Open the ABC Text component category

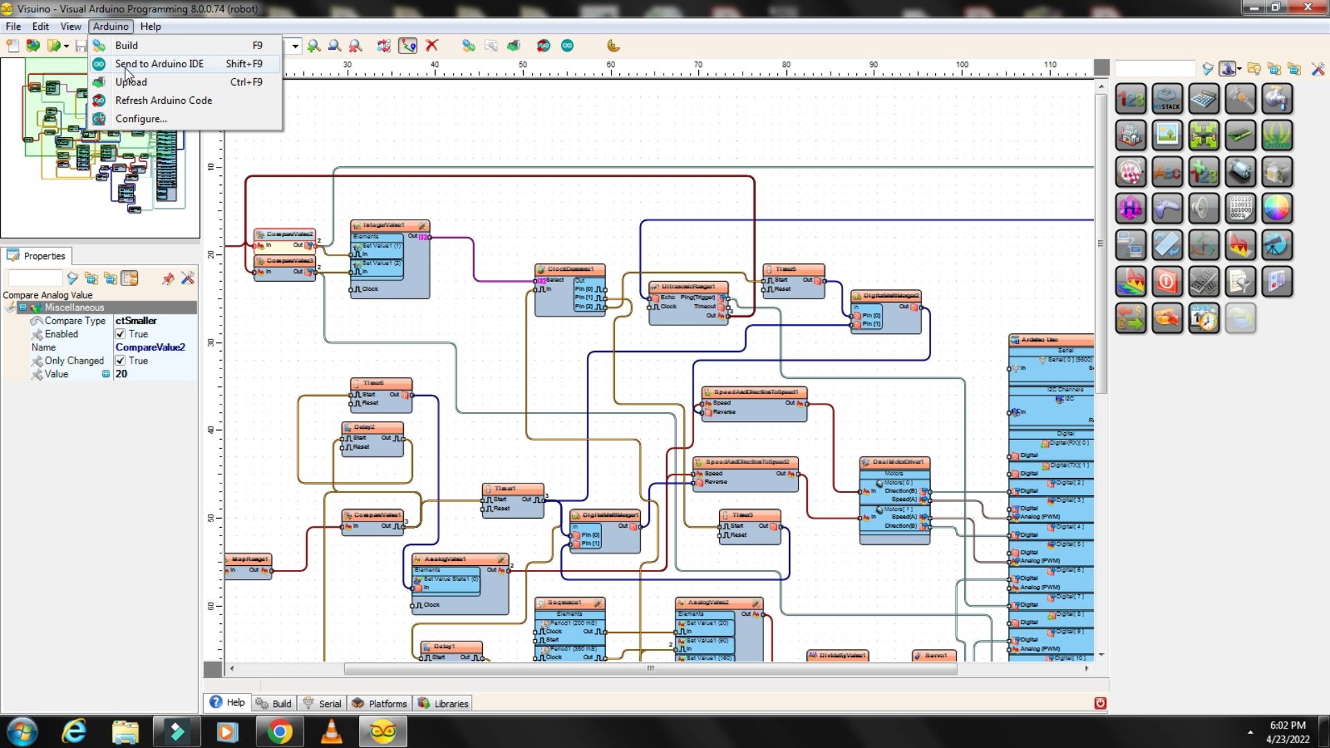[x=1167, y=172]
